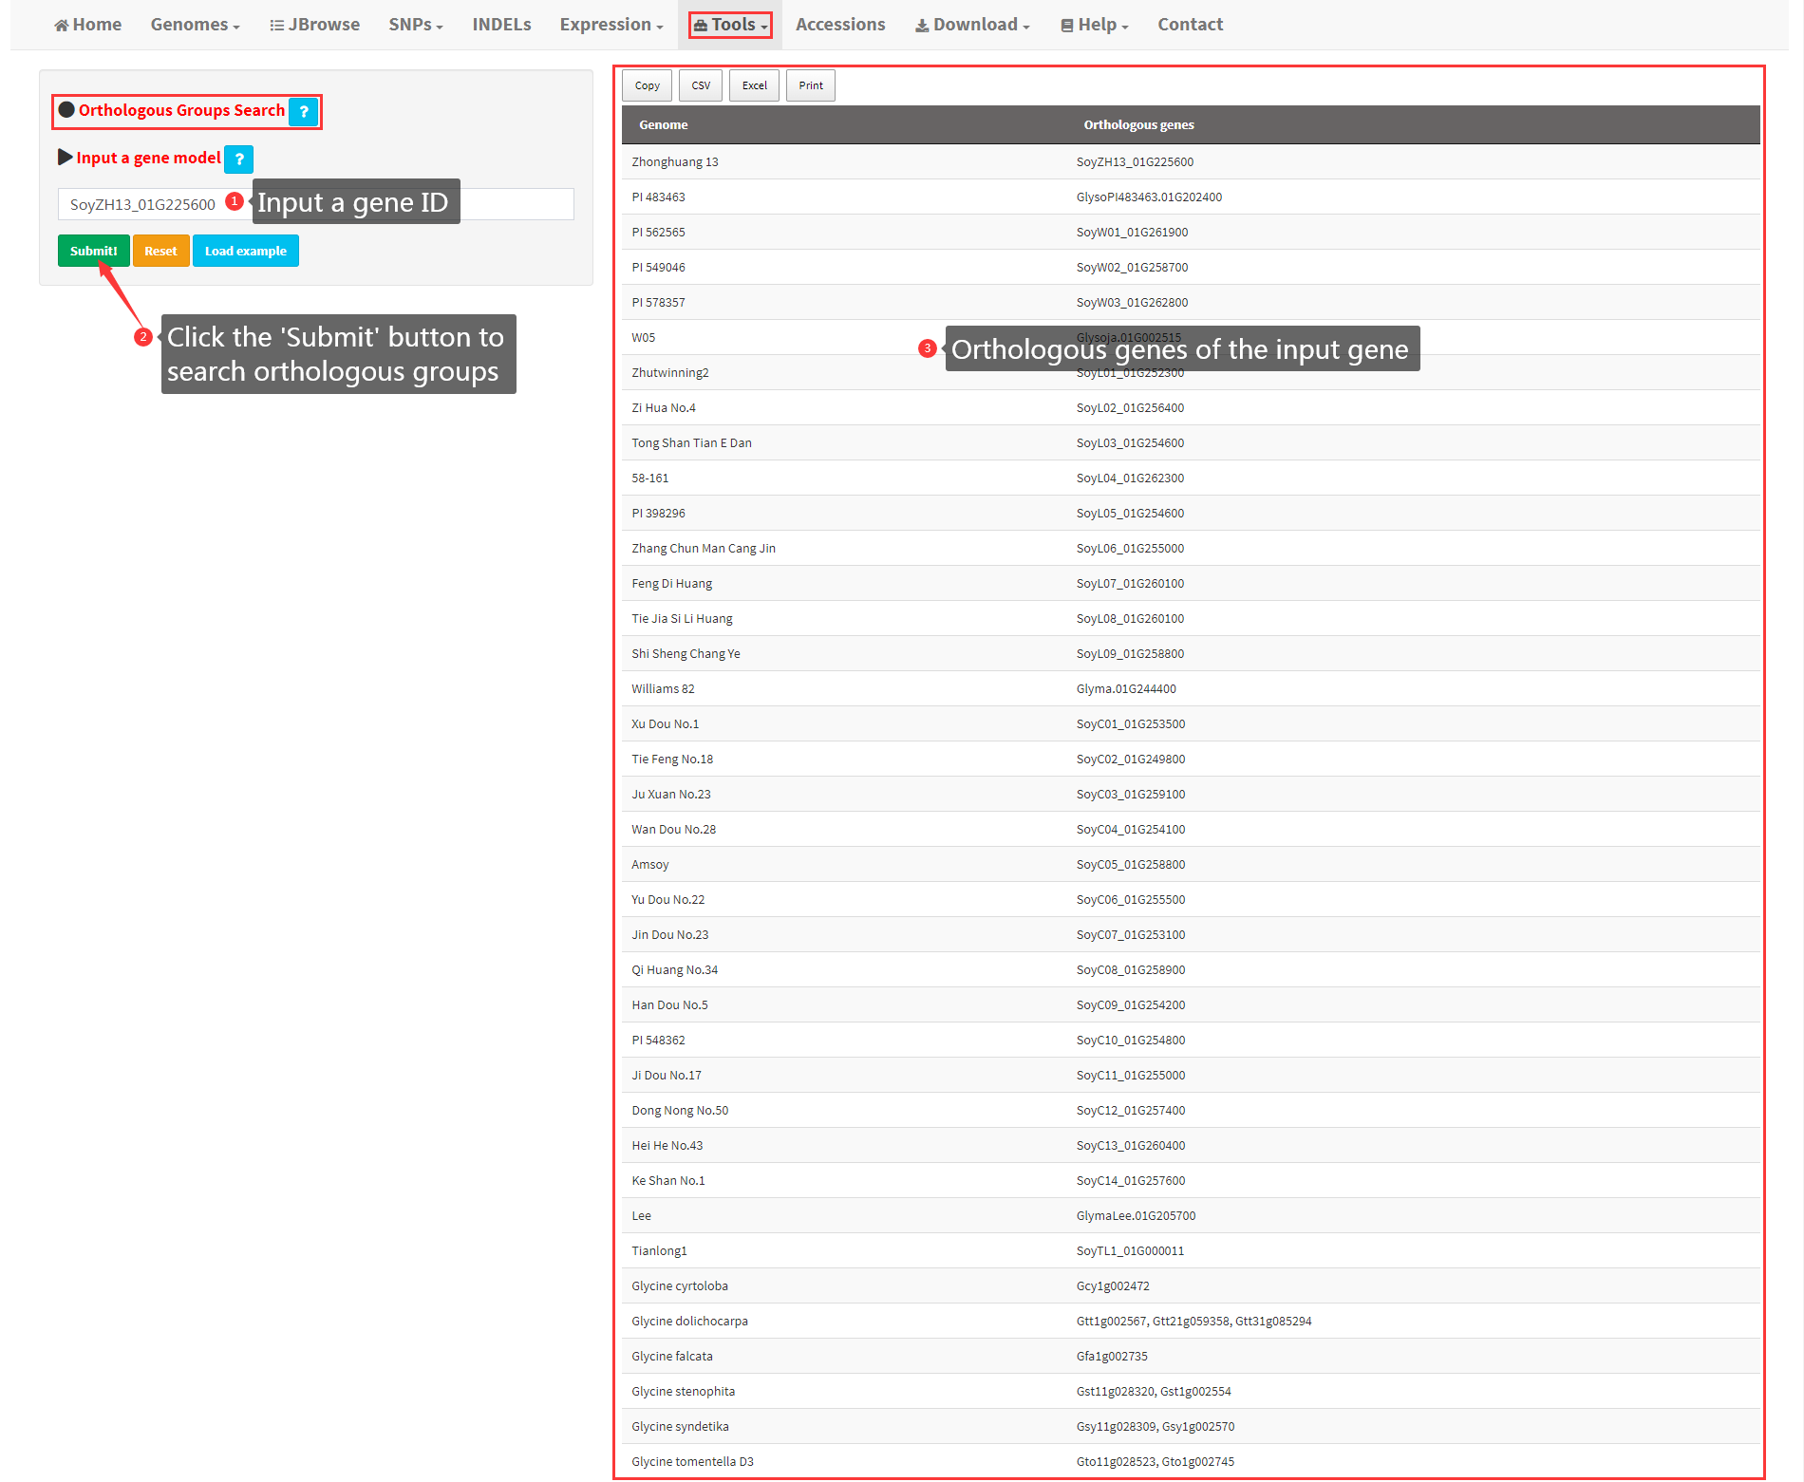The image size is (1804, 1482).
Task: Open the JBrowse list icon link
Action: 276,26
